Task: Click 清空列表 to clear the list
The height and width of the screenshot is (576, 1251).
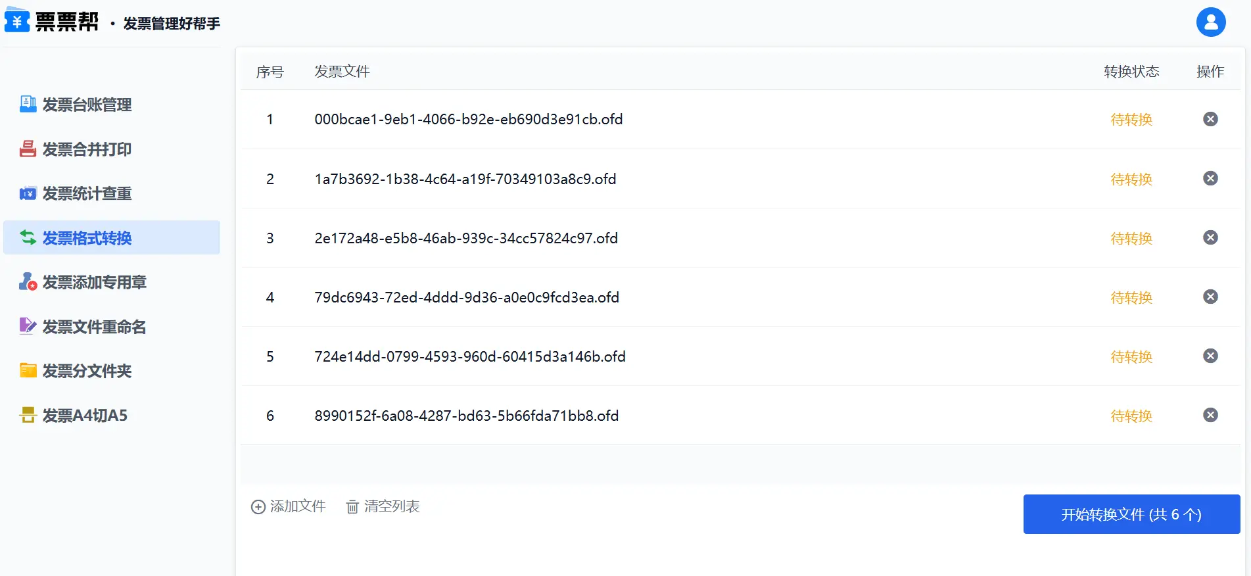Action: pos(383,506)
